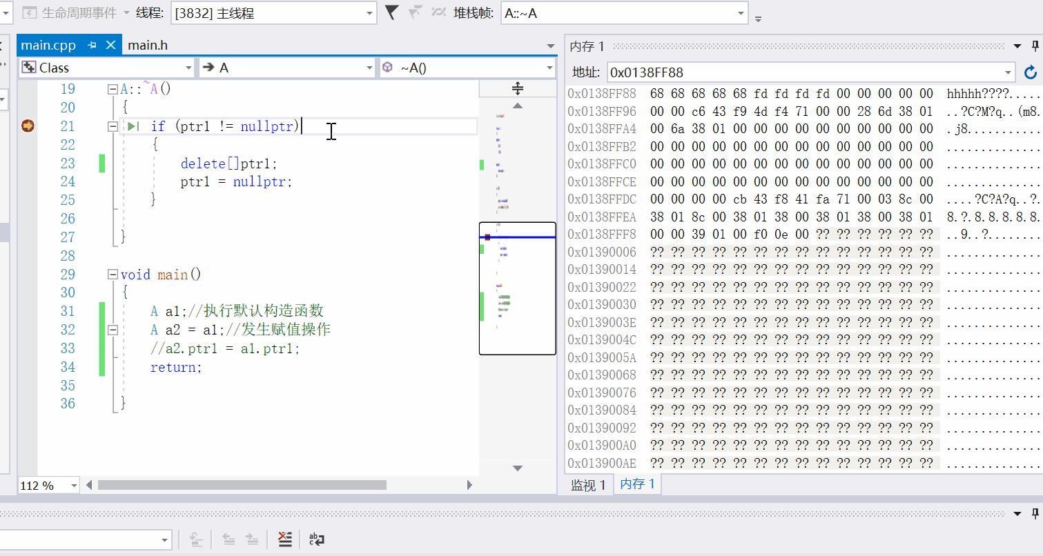Switch to the 监视 1 watch tab
1043x556 pixels.
[588, 485]
